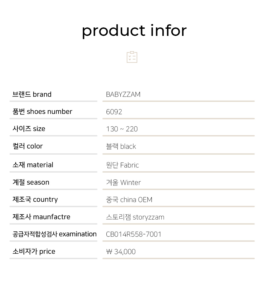Click the 'product infor' heading
264x285 pixels.
point(134,31)
